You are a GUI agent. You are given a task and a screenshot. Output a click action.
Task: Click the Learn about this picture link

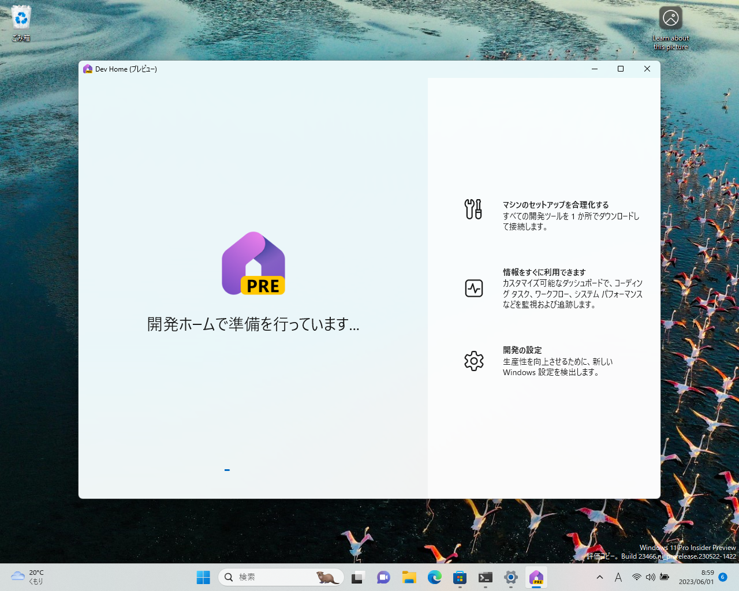pos(670,26)
